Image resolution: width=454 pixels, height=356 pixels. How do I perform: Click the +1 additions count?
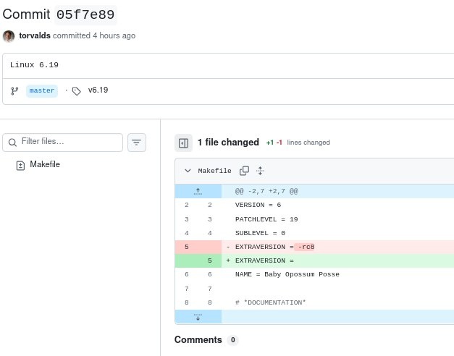pyautogui.click(x=270, y=143)
